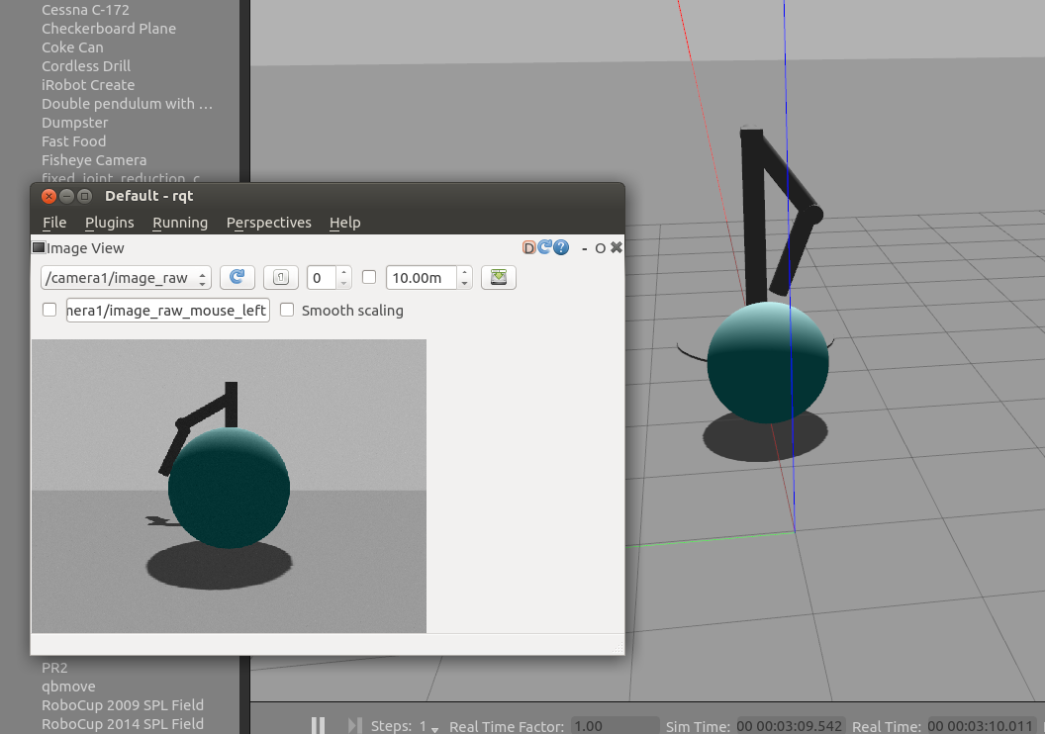Image resolution: width=1045 pixels, height=734 pixels.
Task: Open the rqt help icon
Action: click(x=561, y=247)
